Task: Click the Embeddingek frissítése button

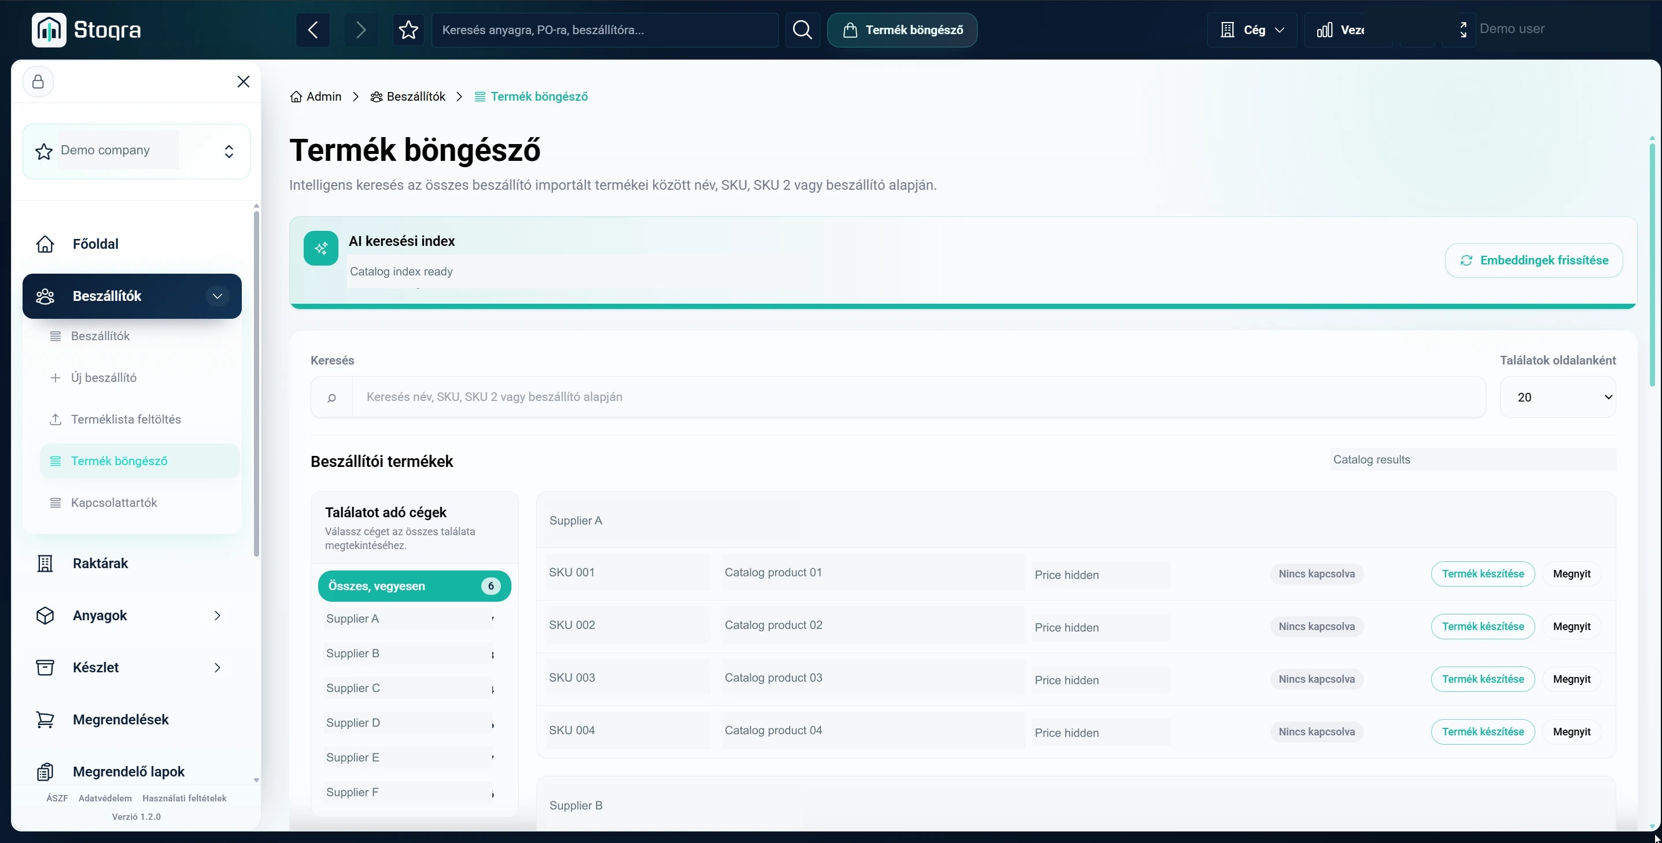Action: click(x=1534, y=260)
